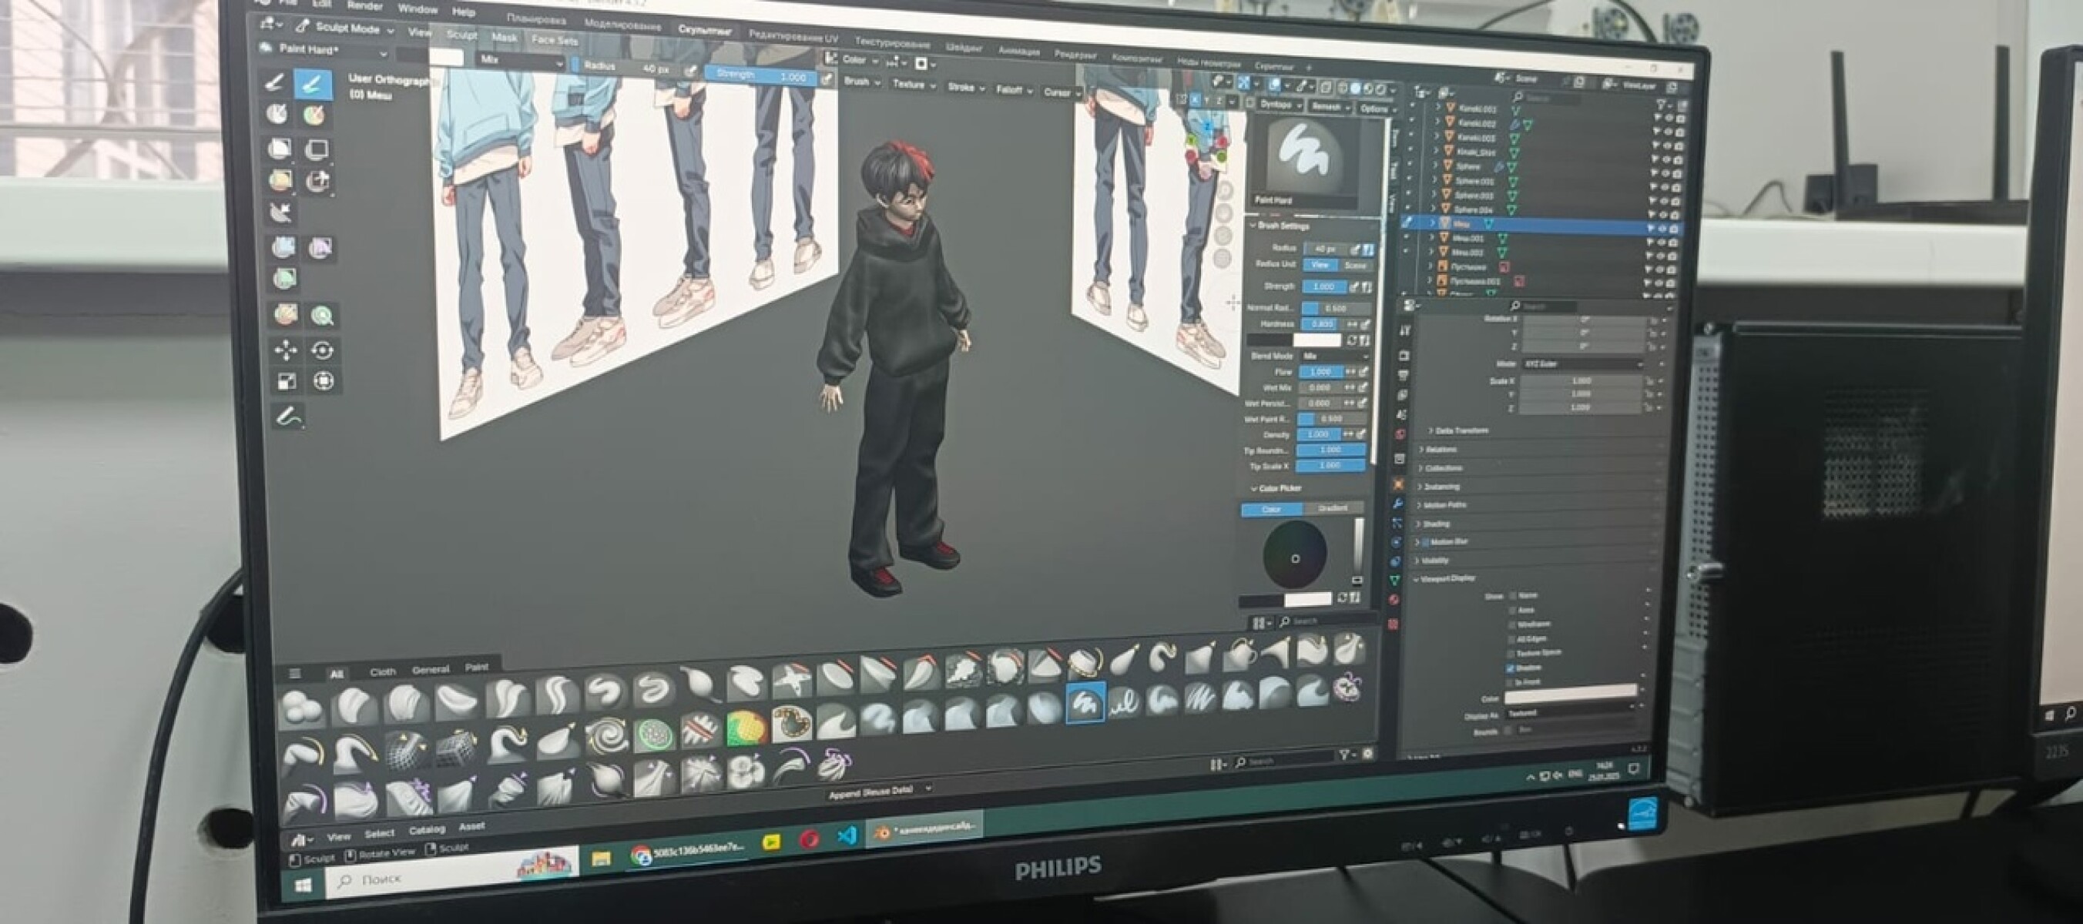2083x924 pixels.
Task: Open the Help menu
Action: click(463, 12)
